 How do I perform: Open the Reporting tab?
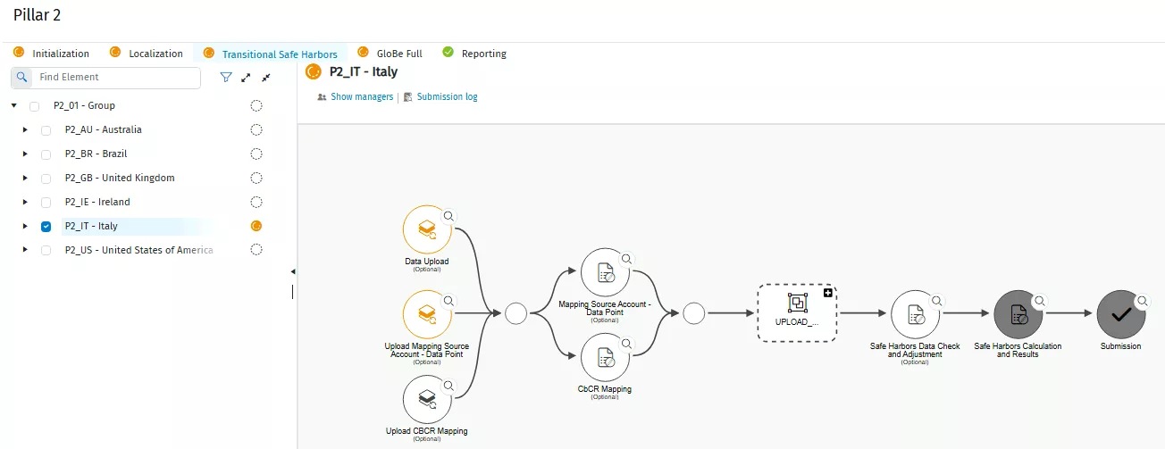pyautogui.click(x=483, y=54)
